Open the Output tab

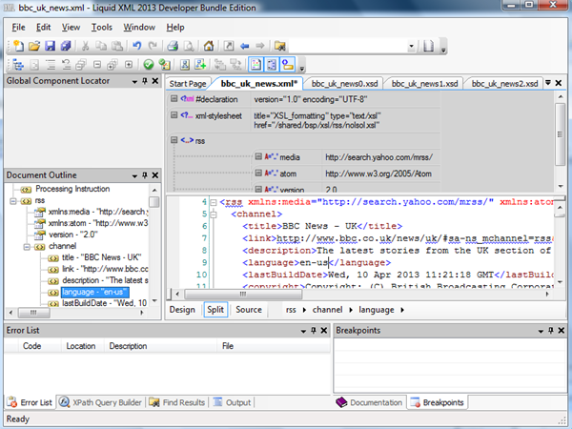click(x=232, y=402)
